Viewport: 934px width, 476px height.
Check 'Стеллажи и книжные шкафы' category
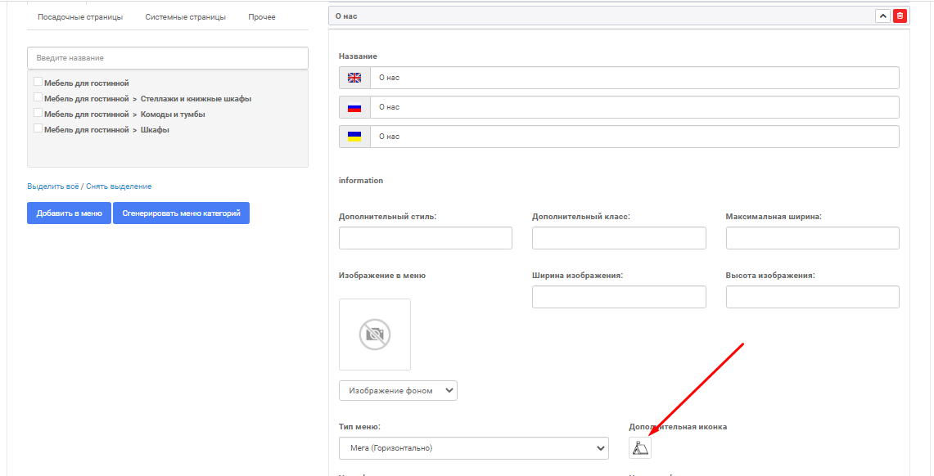pos(38,97)
